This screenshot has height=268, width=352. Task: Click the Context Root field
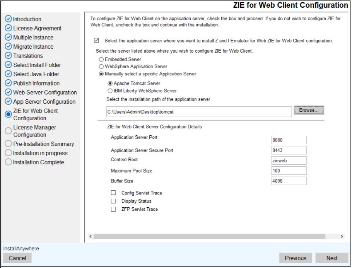289,160
